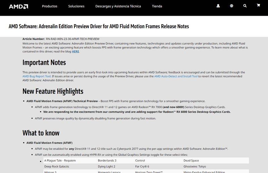Click the Ghostwire: Tokyo table cell
Screen dimensions: 268x173
click(195, 167)
